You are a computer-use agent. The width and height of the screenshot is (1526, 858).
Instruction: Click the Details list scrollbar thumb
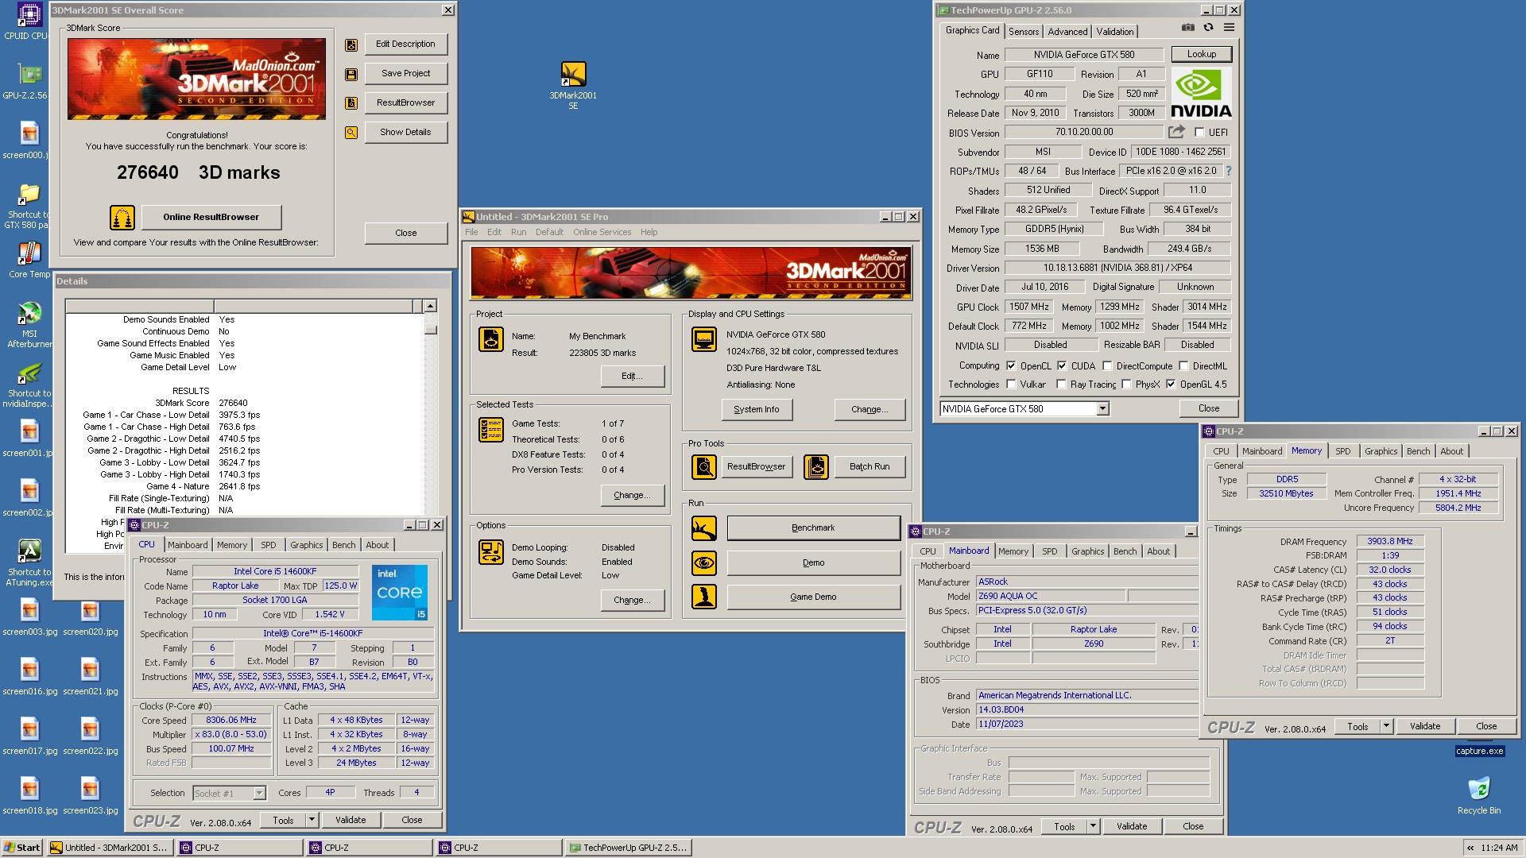tap(430, 329)
